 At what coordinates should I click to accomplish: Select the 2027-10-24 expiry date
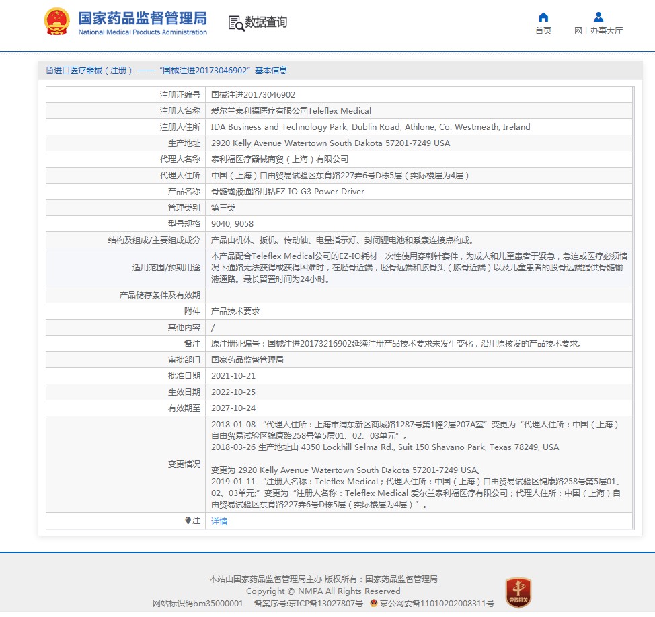point(233,408)
